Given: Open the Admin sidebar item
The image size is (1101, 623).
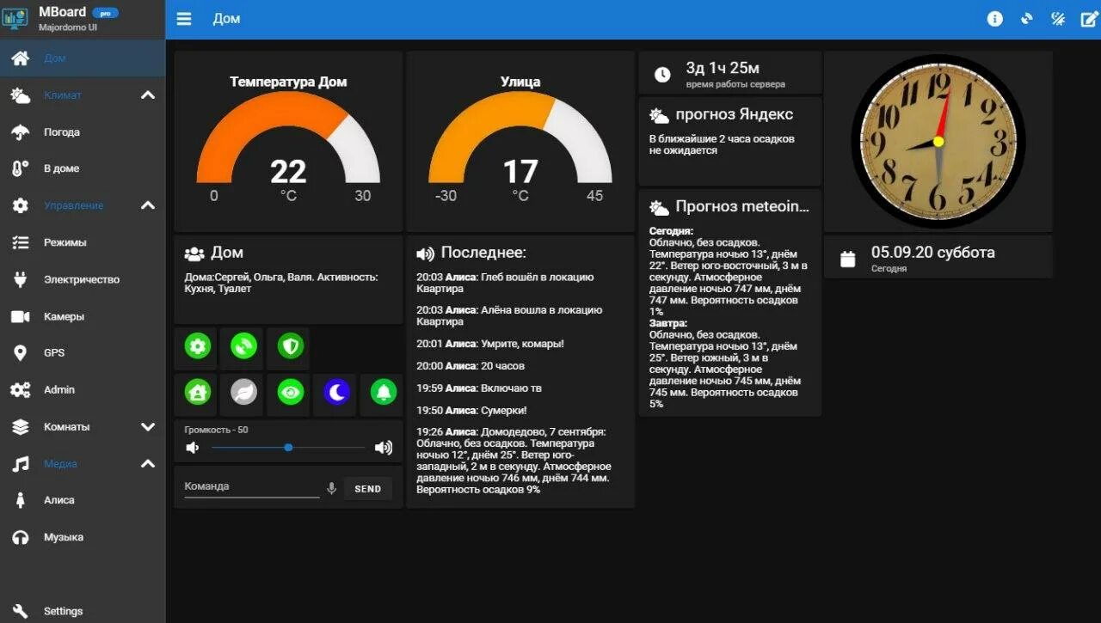Looking at the screenshot, I should click(x=83, y=389).
